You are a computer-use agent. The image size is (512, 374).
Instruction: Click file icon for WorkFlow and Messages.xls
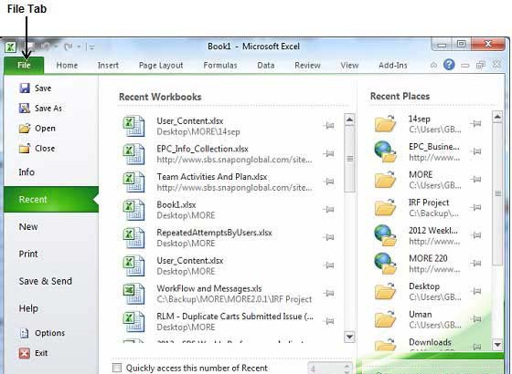click(x=133, y=294)
